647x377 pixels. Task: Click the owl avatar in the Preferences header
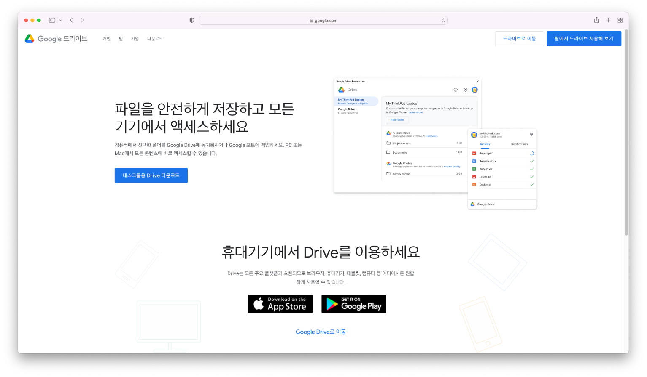click(x=474, y=90)
